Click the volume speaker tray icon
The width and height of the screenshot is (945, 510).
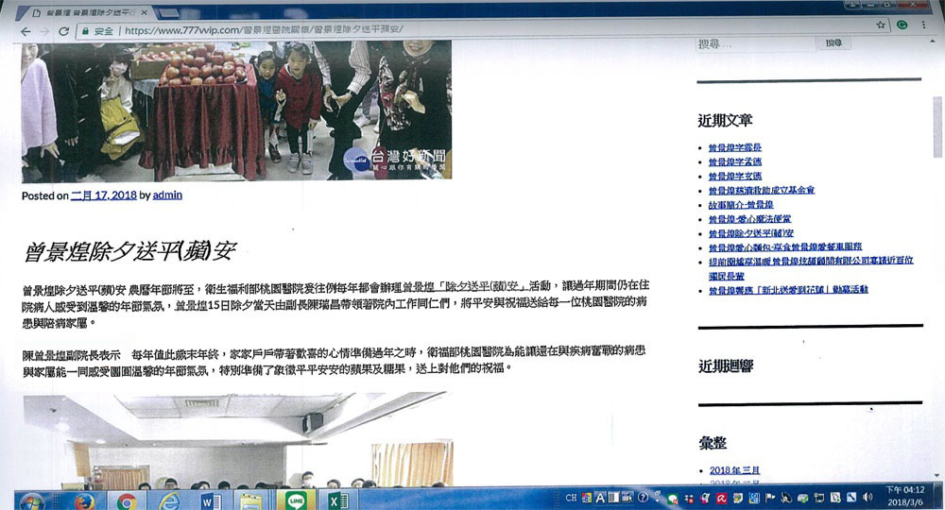tap(867, 497)
